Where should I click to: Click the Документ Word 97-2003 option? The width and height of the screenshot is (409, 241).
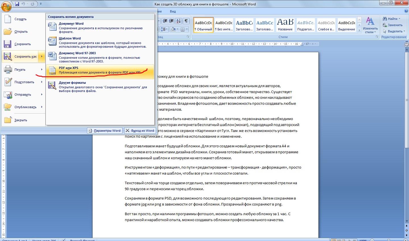100,57
